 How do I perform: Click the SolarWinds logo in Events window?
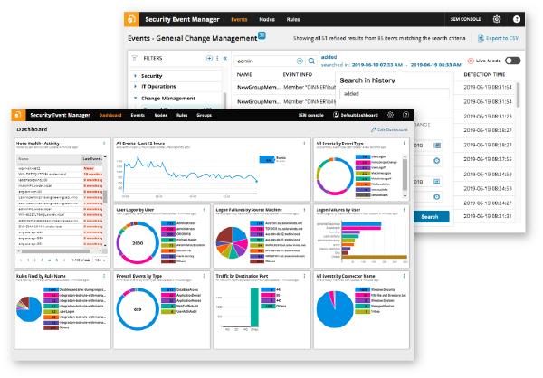click(132, 19)
